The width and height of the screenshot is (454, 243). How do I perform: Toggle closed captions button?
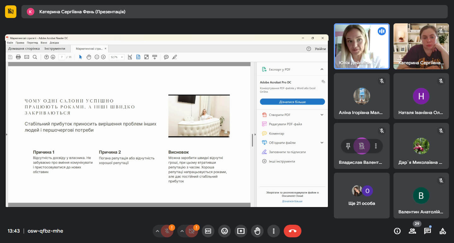tap(208, 231)
